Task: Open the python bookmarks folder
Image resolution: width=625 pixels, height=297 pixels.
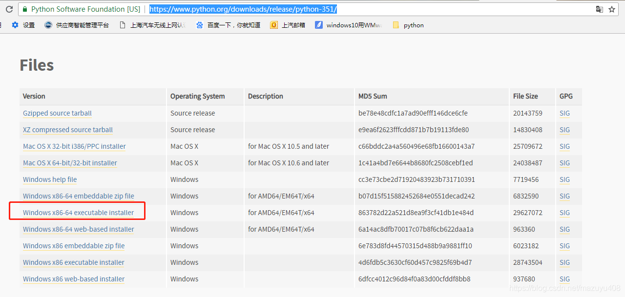Action: 408,25
